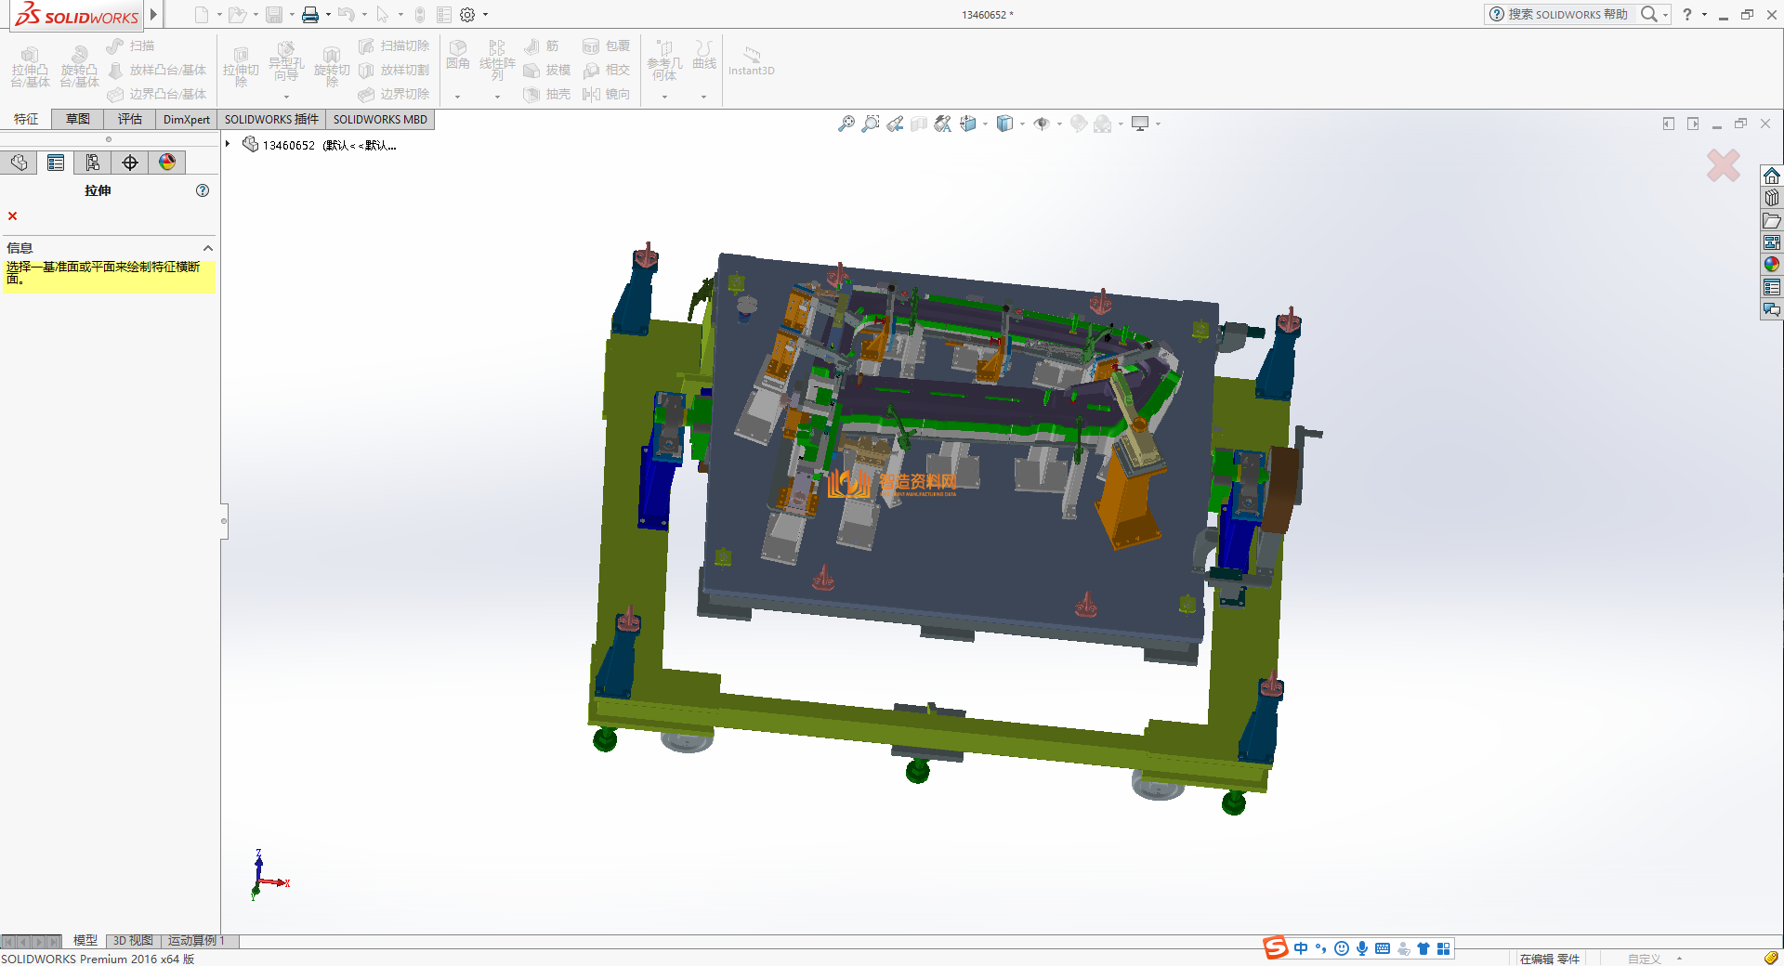Switch to the FeatureManager design tree tab
Viewport: 1784px width, 966px height.
[19, 163]
